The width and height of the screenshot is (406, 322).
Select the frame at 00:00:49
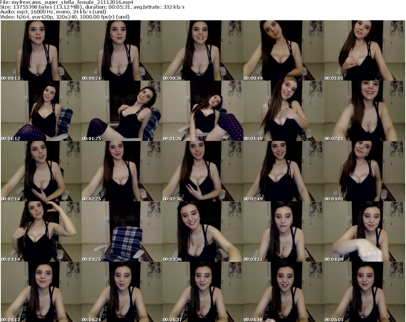(x=284, y=50)
